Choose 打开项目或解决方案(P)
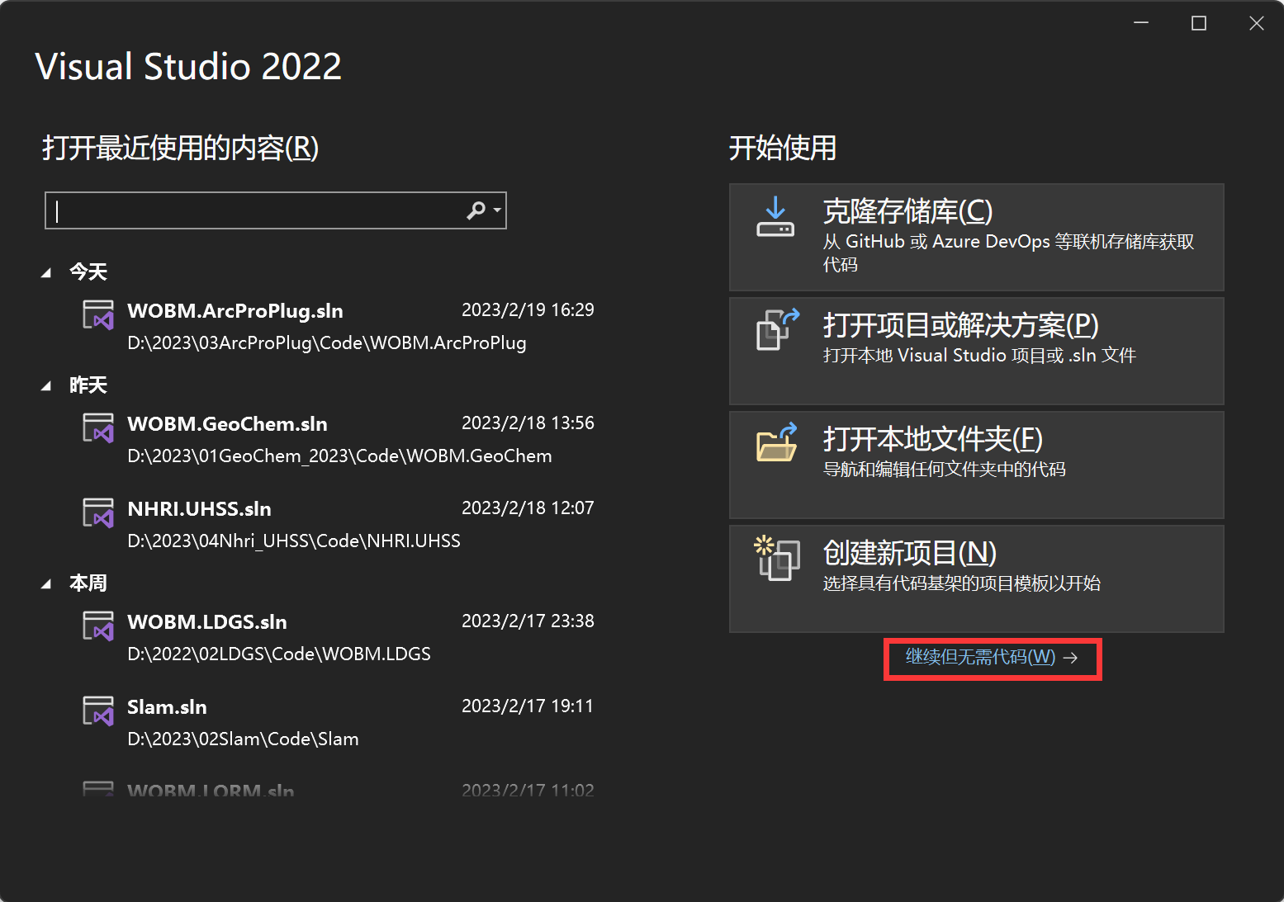 click(976, 351)
